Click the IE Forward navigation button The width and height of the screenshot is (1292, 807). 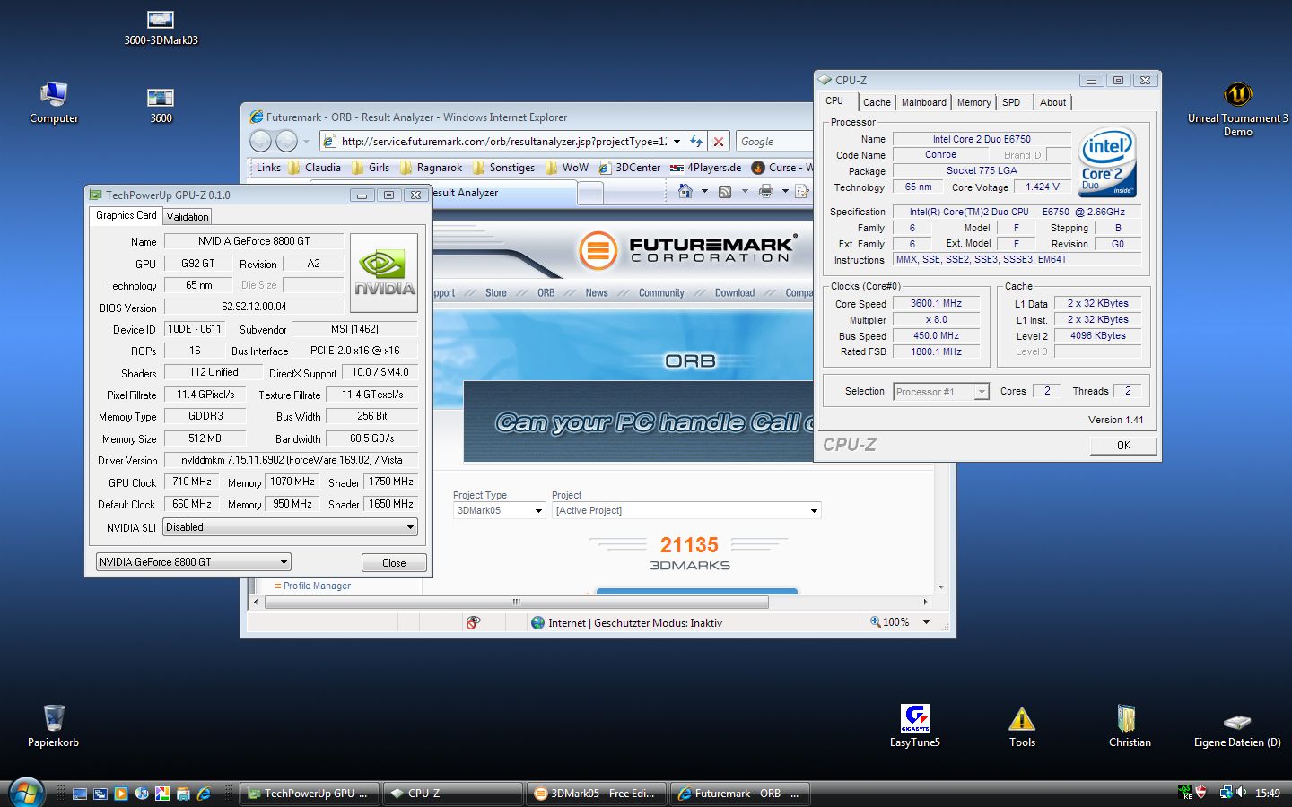(x=286, y=141)
